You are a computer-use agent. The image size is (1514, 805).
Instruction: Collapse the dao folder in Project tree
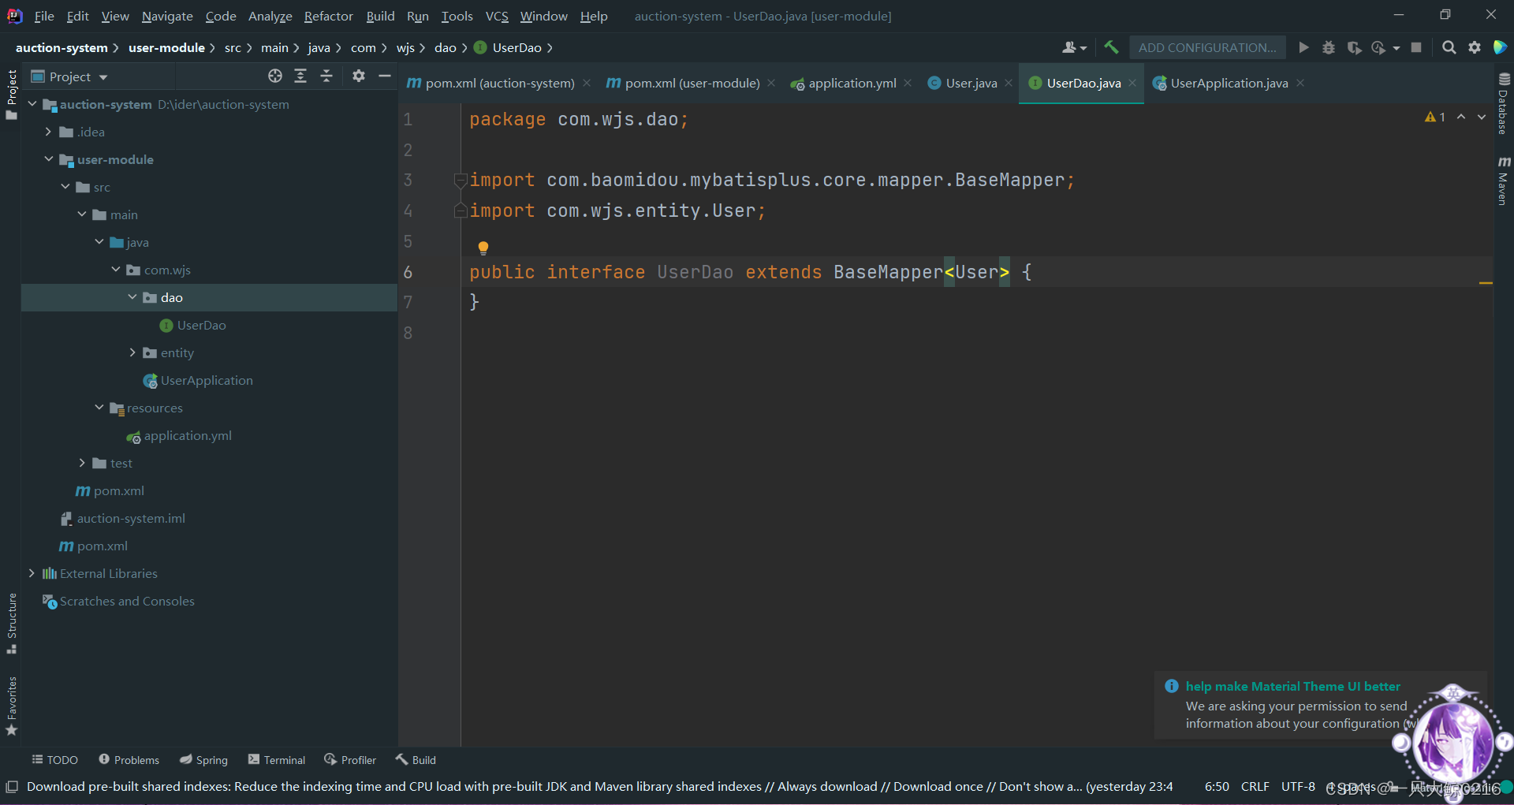[x=132, y=297]
